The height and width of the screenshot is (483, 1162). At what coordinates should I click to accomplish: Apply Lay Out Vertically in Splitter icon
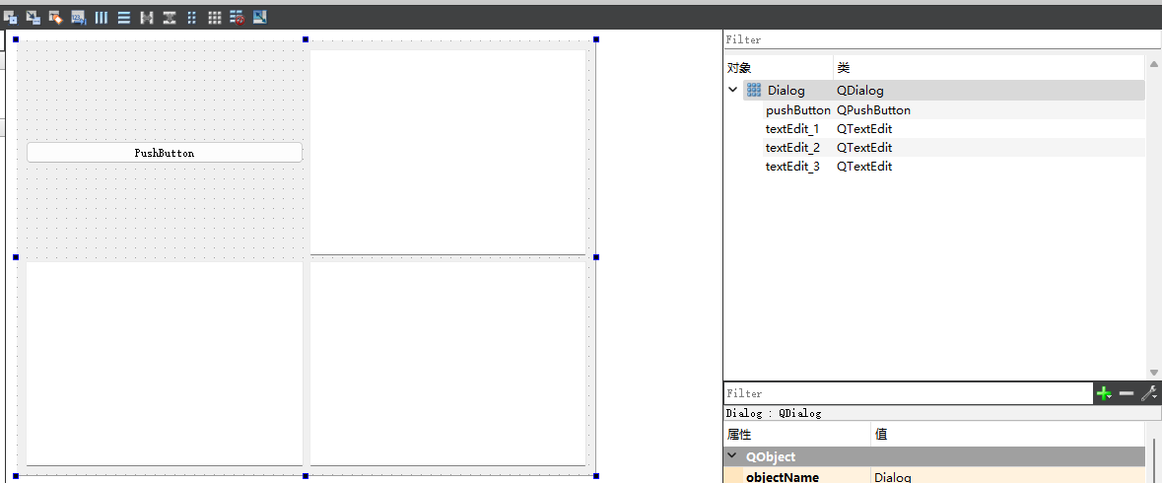pos(170,17)
